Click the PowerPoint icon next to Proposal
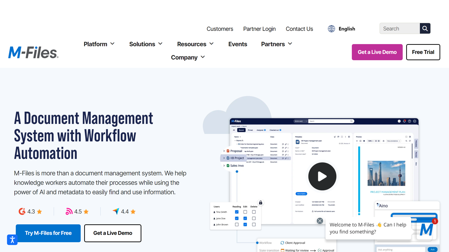Screen dimensions: 449x252 pyautogui.click(x=228, y=151)
